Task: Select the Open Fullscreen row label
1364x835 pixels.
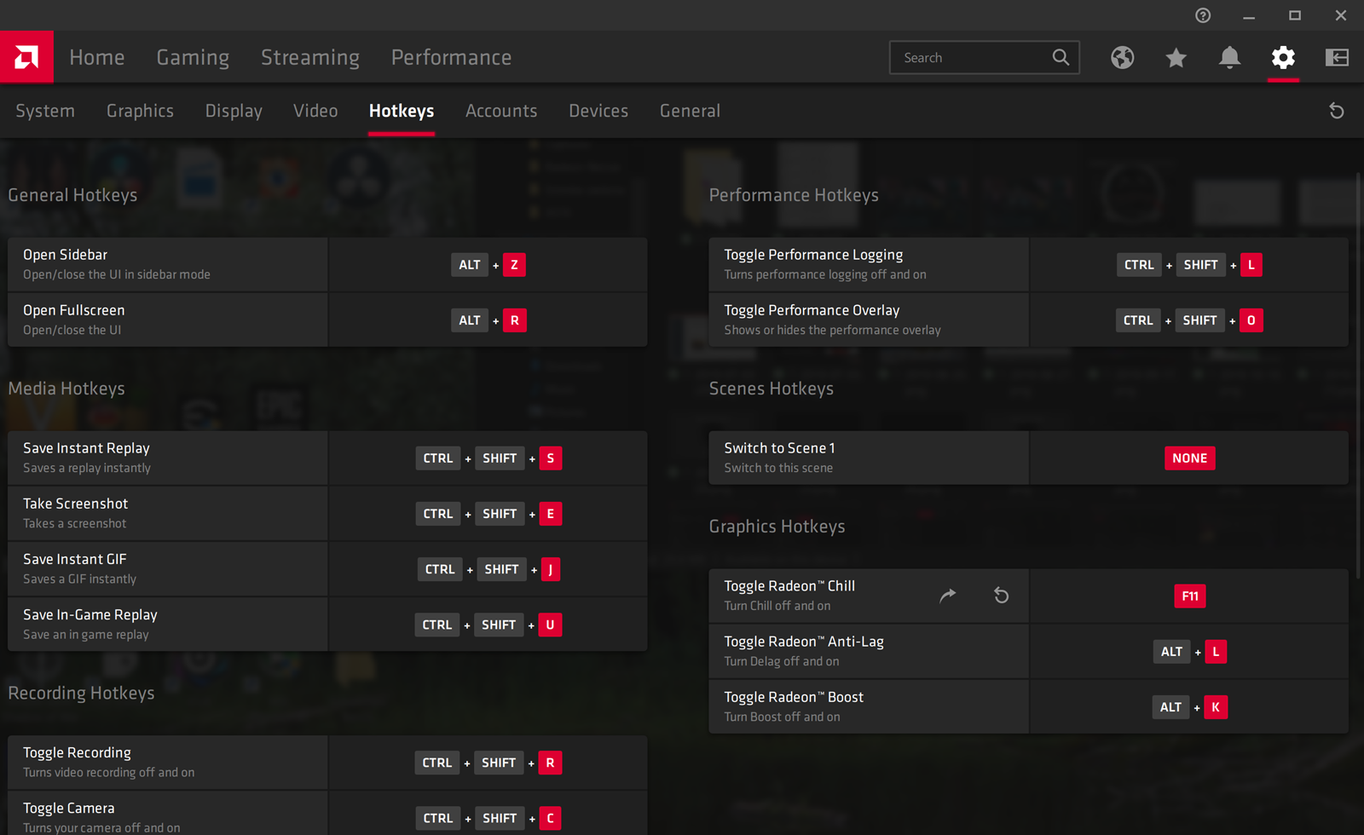Action: [74, 310]
